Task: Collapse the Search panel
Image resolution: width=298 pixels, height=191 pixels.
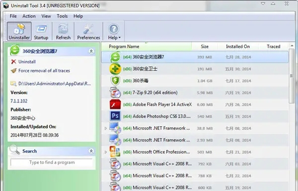Action: pyautogui.click(x=91, y=151)
